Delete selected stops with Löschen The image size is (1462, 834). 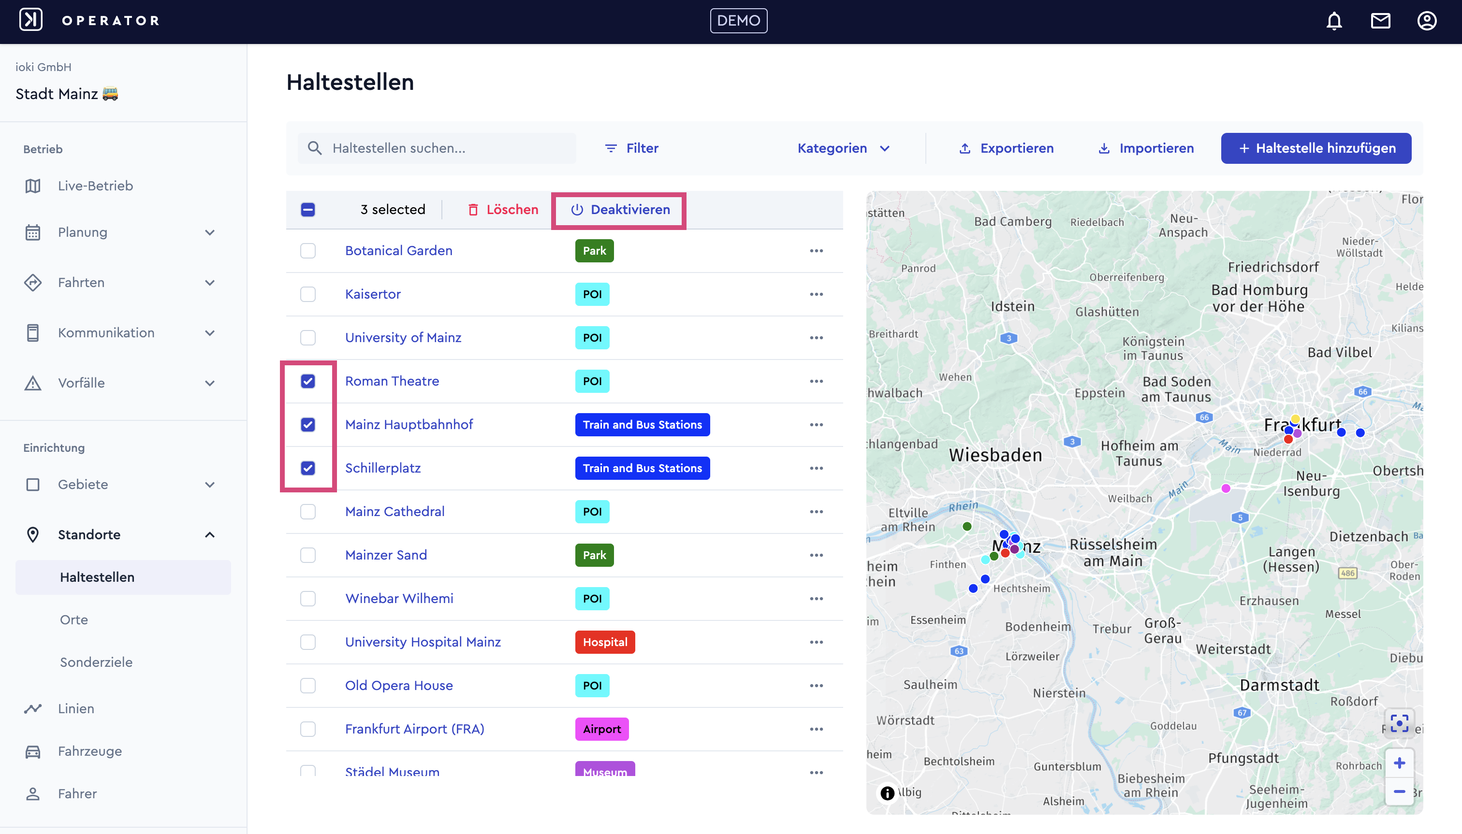[x=503, y=210]
